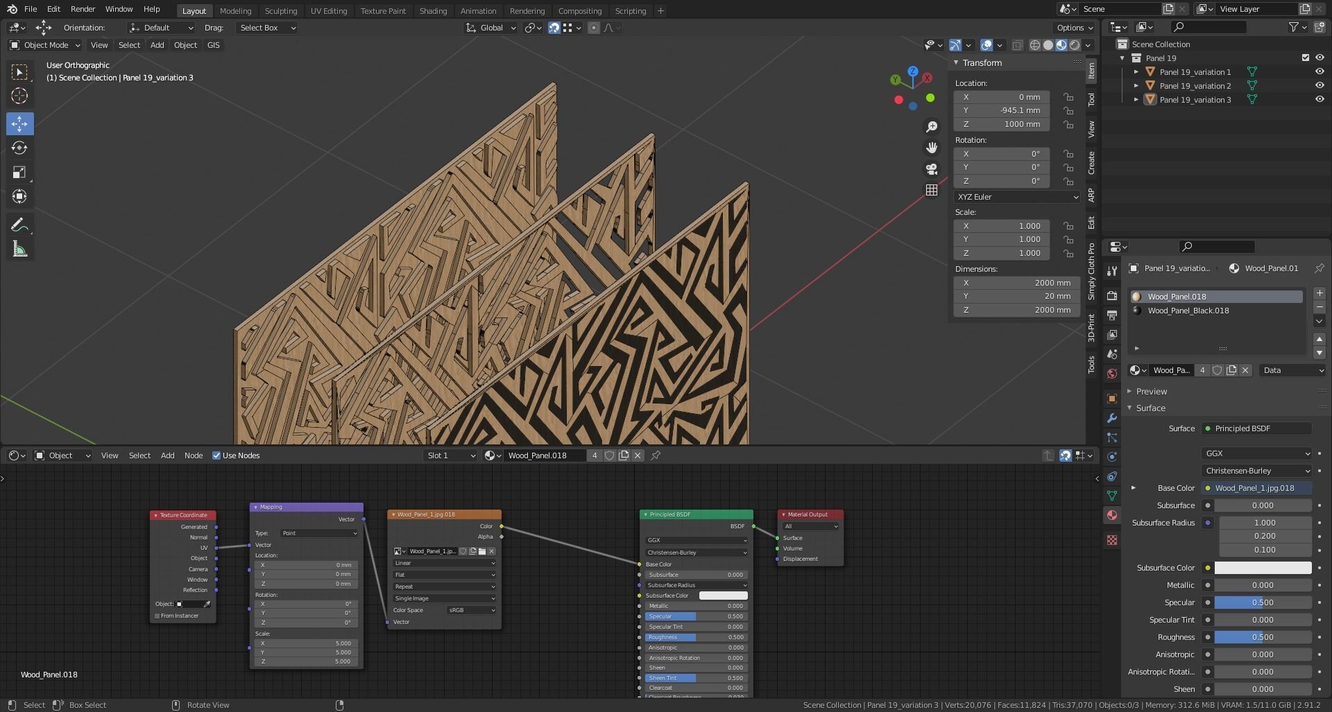1332x712 pixels.
Task: Hide Panel 19 collection eye icon
Action: [1320, 58]
